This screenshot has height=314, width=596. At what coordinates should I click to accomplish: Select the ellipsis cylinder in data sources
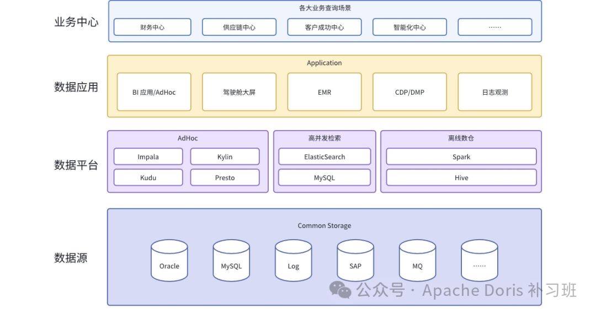tap(480, 261)
